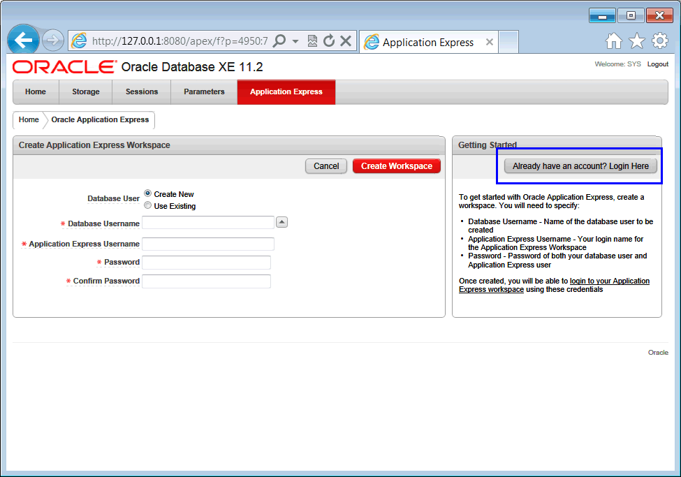
Task: Switch to the Sessions tab
Action: point(142,91)
